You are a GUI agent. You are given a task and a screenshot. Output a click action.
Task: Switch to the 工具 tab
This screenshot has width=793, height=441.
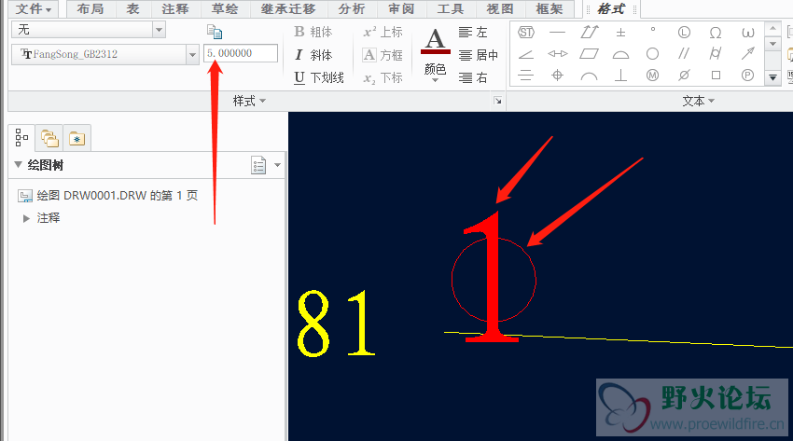point(451,9)
